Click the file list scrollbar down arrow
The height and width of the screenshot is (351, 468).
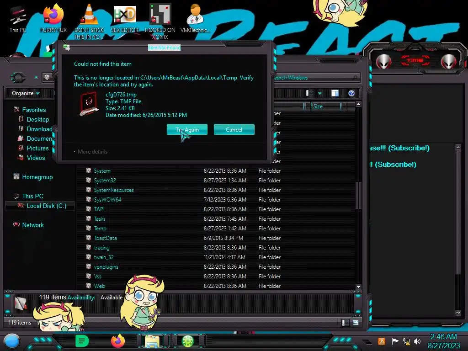(x=358, y=287)
